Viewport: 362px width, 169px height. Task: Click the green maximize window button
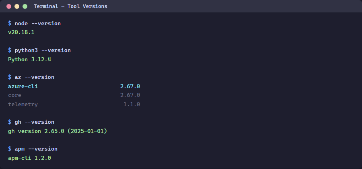25,6
